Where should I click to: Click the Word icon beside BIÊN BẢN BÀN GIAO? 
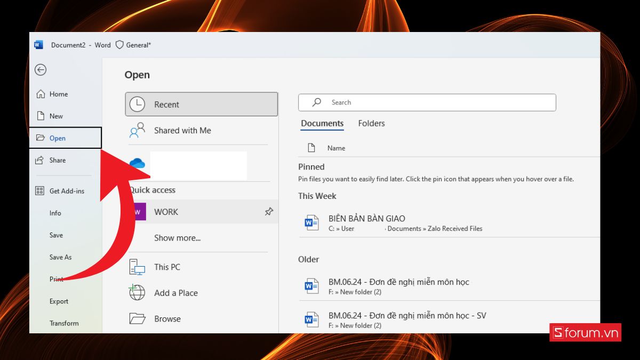[x=311, y=223]
